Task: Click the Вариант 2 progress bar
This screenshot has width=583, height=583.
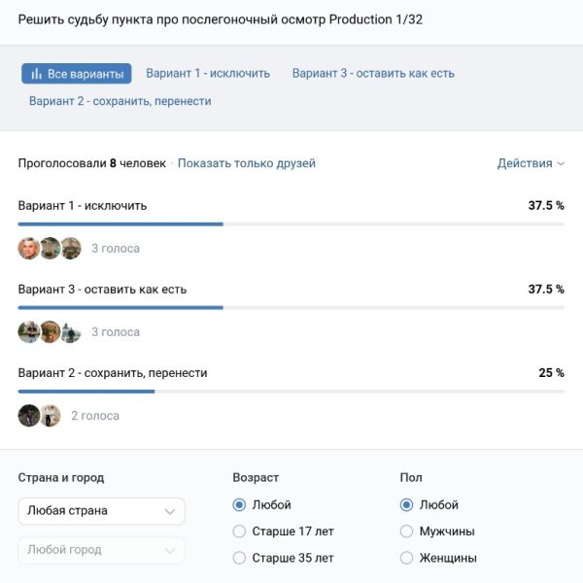Action: 291,392
